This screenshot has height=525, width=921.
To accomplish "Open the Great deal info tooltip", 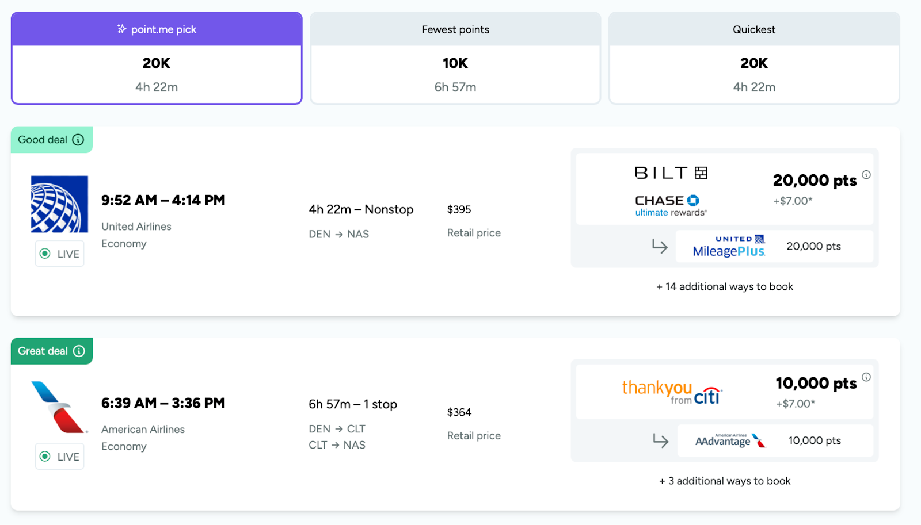I will coord(79,351).
